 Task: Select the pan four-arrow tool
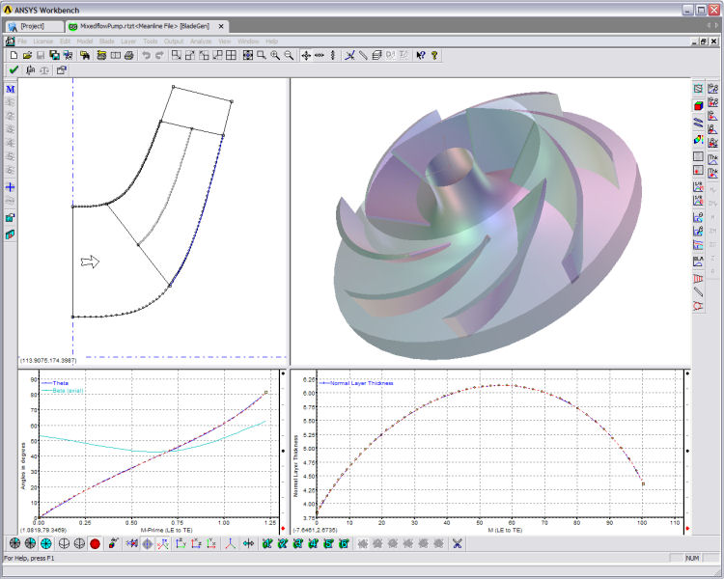coord(306,55)
